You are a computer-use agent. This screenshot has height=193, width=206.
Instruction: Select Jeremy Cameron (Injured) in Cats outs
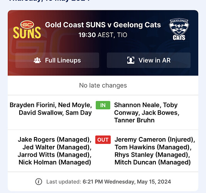click(x=155, y=139)
